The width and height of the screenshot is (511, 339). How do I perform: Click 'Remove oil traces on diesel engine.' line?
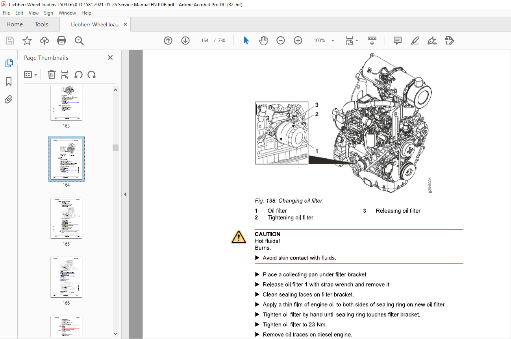tap(307, 335)
